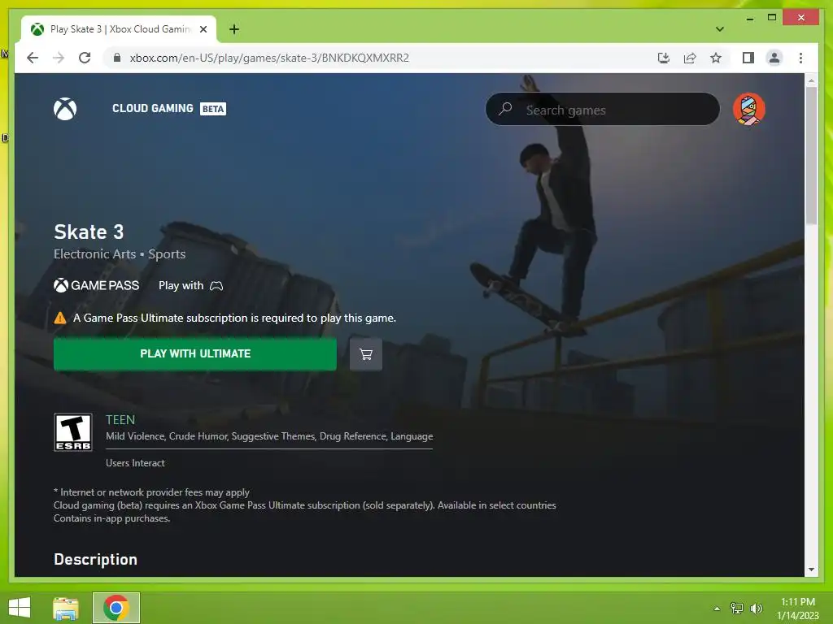The width and height of the screenshot is (833, 624).
Task: Click the browser forward arrow
Action: (x=59, y=58)
